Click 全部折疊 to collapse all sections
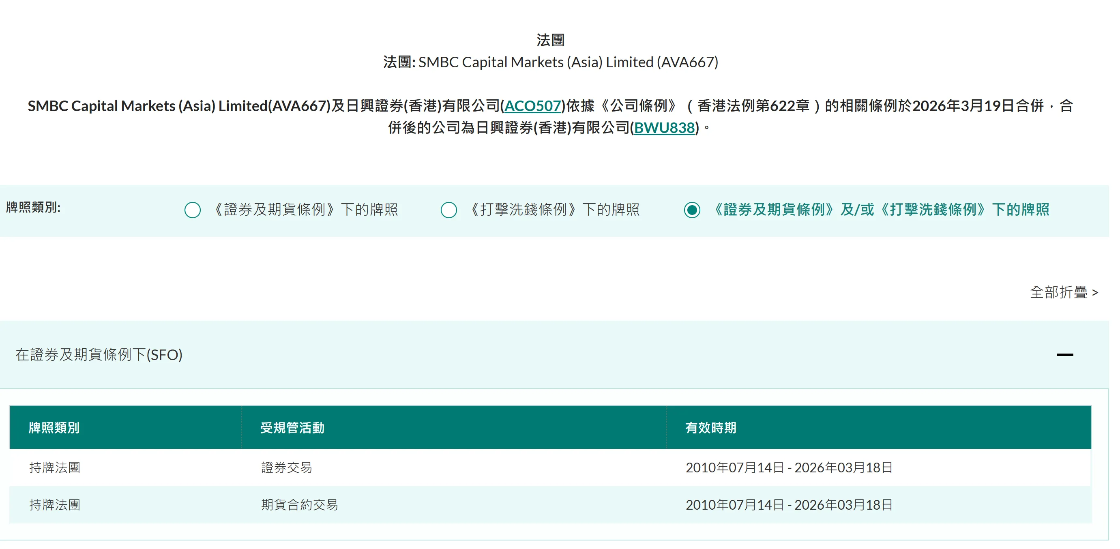The height and width of the screenshot is (549, 1120). click(x=1064, y=292)
